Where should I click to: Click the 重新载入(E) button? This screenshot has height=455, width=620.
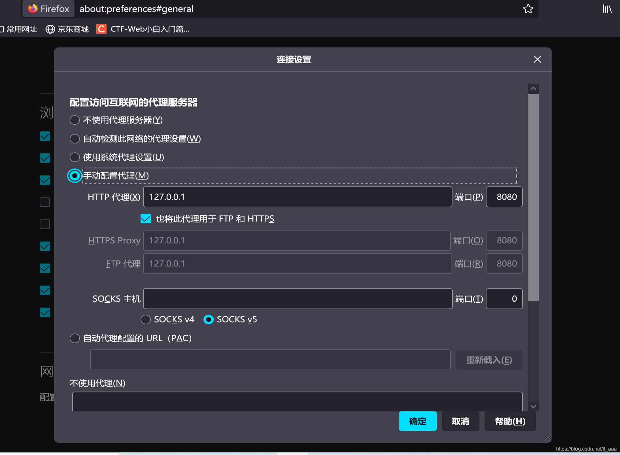pyautogui.click(x=489, y=360)
